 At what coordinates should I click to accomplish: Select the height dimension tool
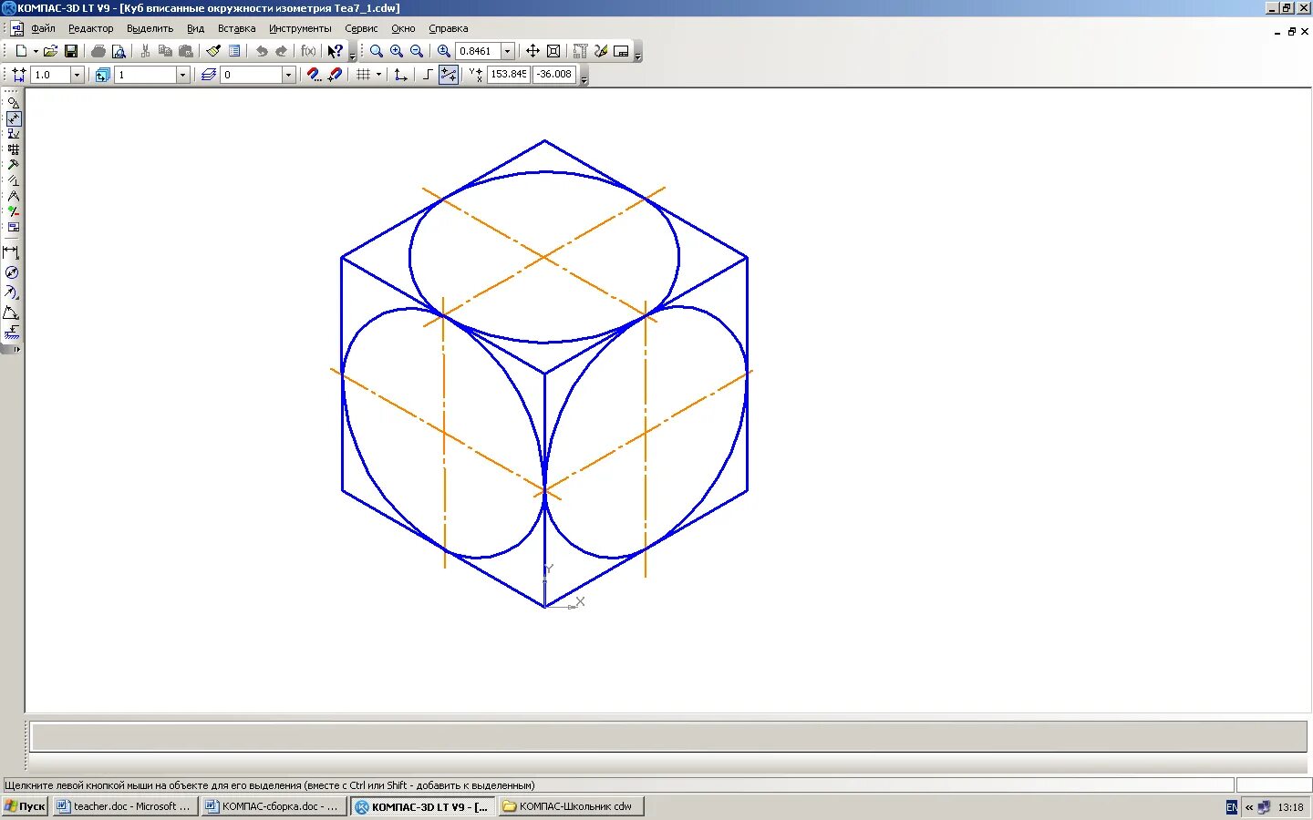(x=11, y=333)
